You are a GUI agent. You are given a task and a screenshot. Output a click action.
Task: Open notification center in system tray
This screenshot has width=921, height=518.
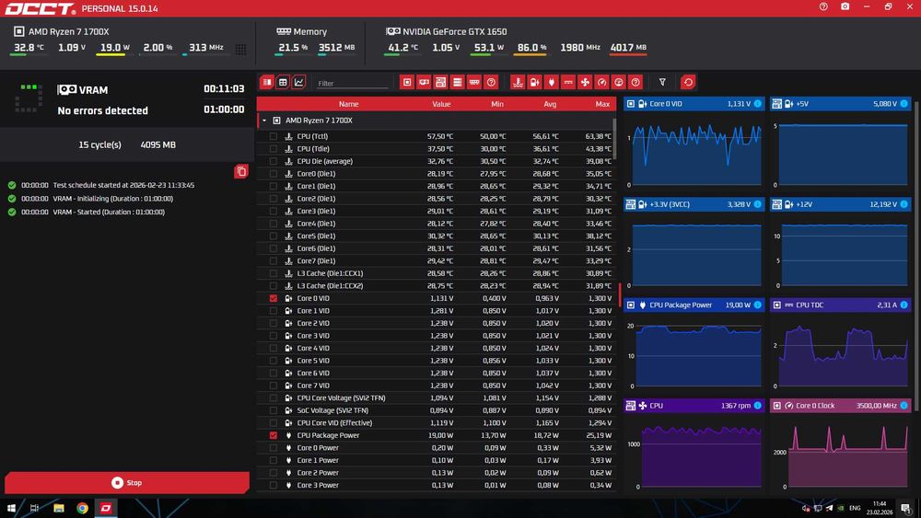coord(906,509)
